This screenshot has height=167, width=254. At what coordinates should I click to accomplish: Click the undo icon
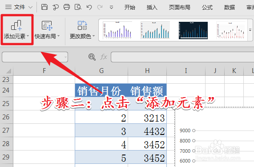89,7
